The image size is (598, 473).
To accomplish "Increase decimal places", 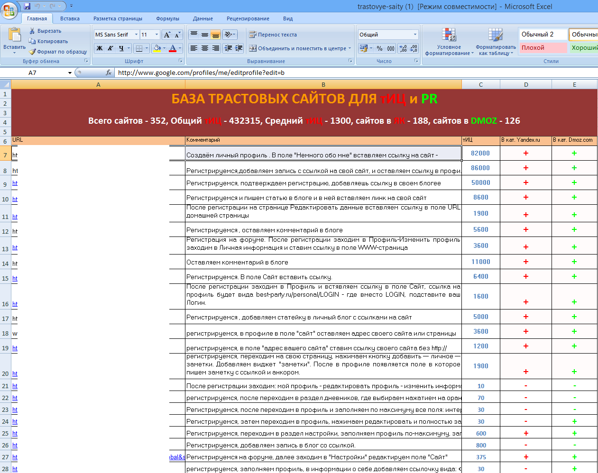I will point(403,48).
